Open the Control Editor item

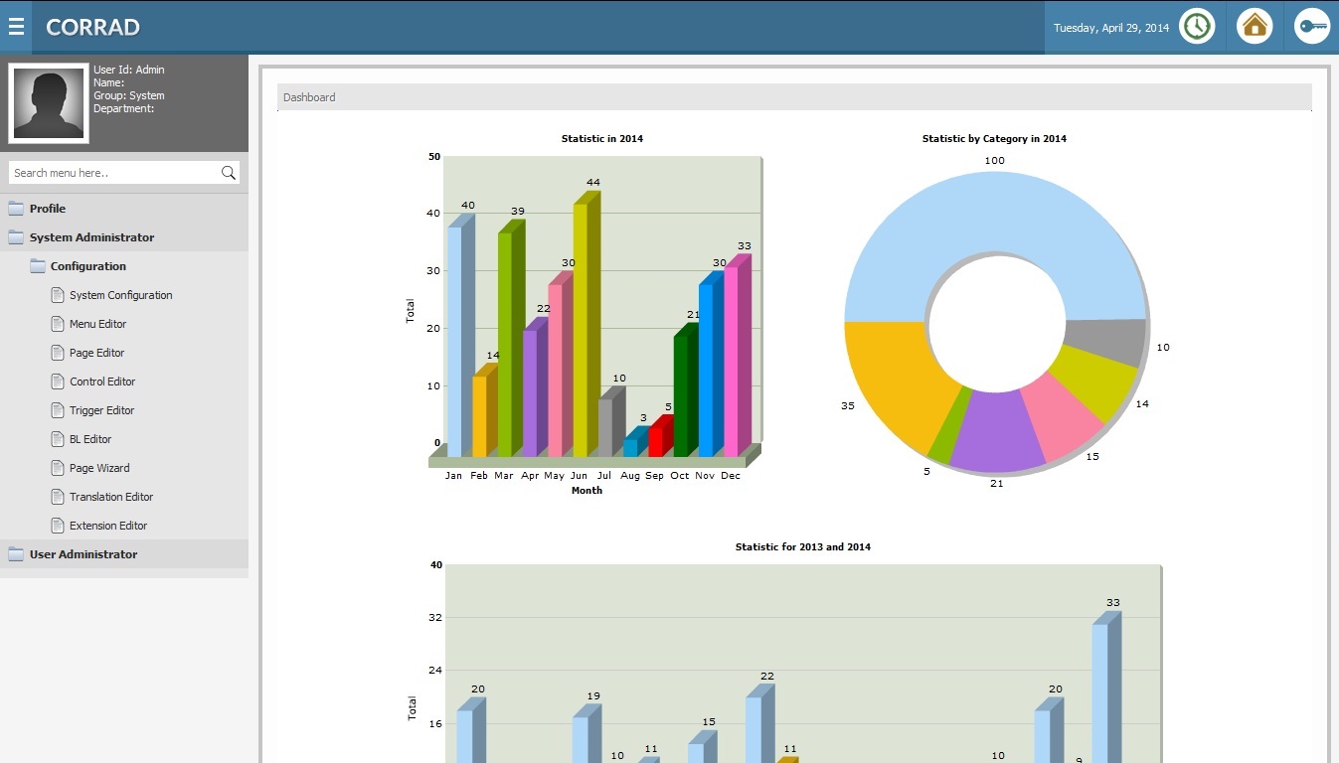point(101,381)
